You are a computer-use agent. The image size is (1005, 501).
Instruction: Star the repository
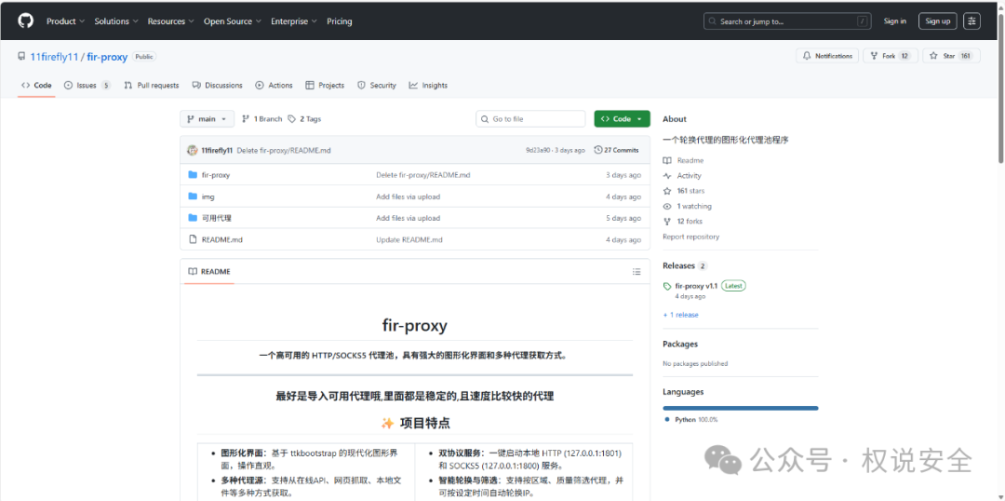click(x=951, y=57)
